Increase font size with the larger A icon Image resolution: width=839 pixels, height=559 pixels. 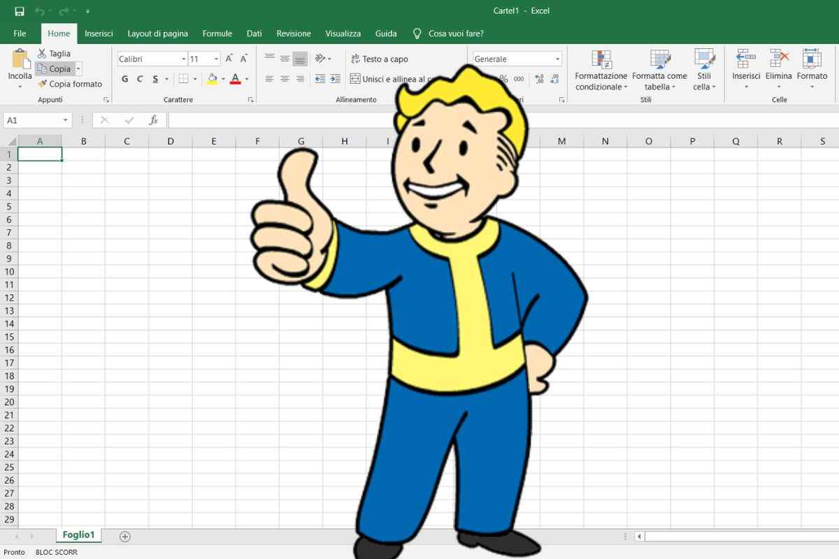(229, 59)
